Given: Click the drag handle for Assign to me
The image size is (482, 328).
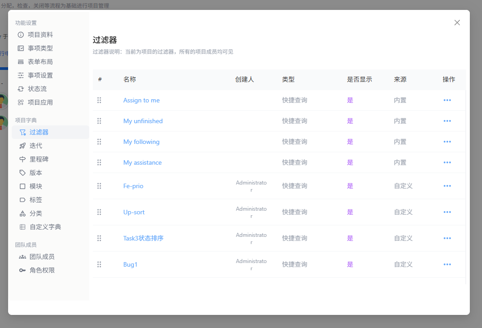Looking at the screenshot, I should tap(99, 100).
